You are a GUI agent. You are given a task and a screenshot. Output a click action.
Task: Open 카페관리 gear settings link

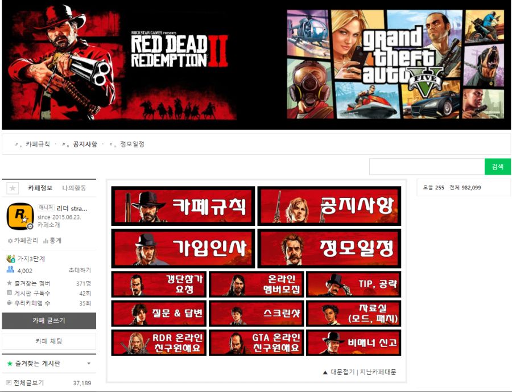(23, 241)
